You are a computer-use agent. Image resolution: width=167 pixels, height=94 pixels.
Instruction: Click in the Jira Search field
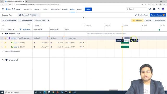point(136,9)
